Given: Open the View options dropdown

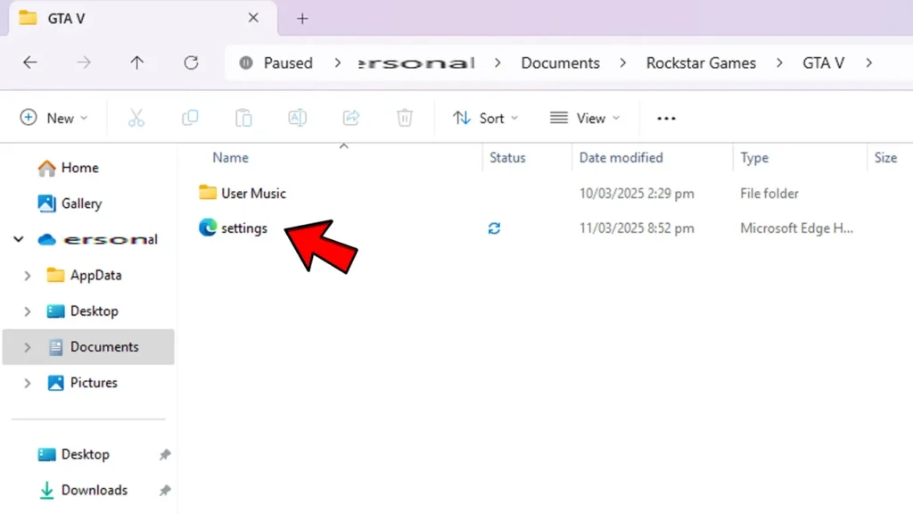Looking at the screenshot, I should (585, 118).
